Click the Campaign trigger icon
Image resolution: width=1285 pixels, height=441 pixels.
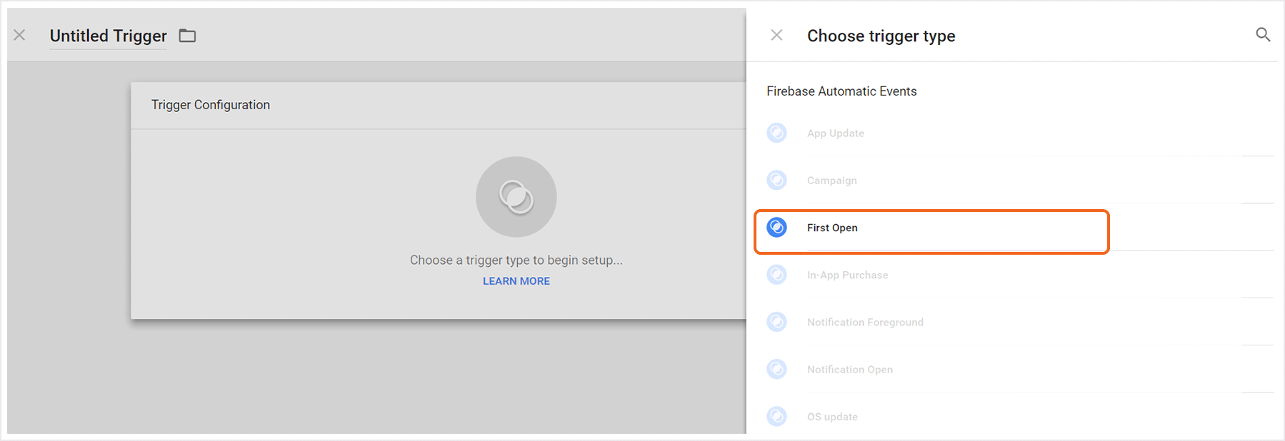pos(776,180)
